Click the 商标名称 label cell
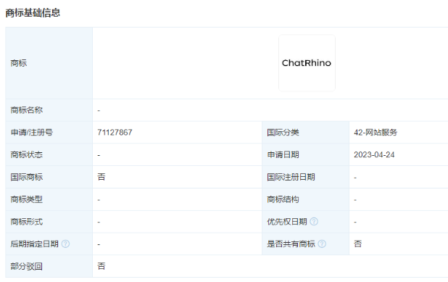 point(49,110)
